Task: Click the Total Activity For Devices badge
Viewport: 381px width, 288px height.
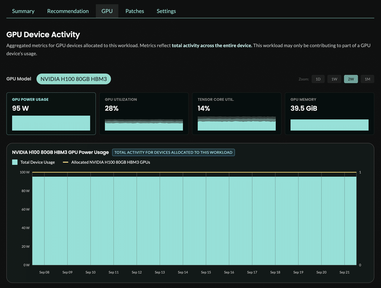Action: [x=173, y=153]
